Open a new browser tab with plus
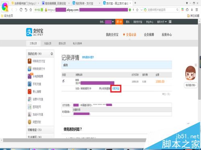This screenshot has height=150, width=201. coord(135,3)
